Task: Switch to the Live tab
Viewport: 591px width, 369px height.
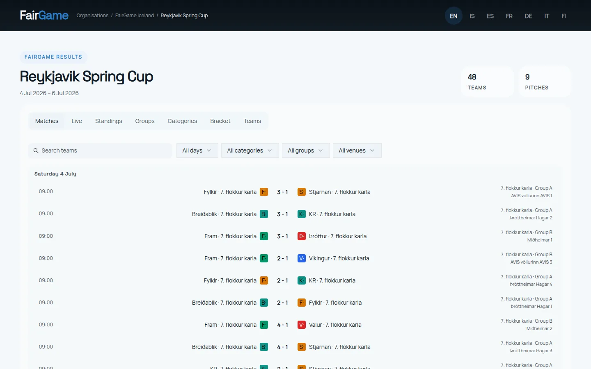Action: click(77, 121)
